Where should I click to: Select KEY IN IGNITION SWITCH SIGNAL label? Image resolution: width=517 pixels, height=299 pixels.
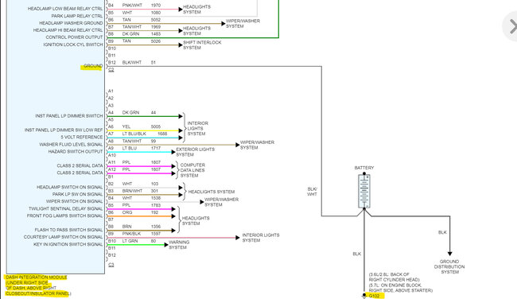point(68,244)
